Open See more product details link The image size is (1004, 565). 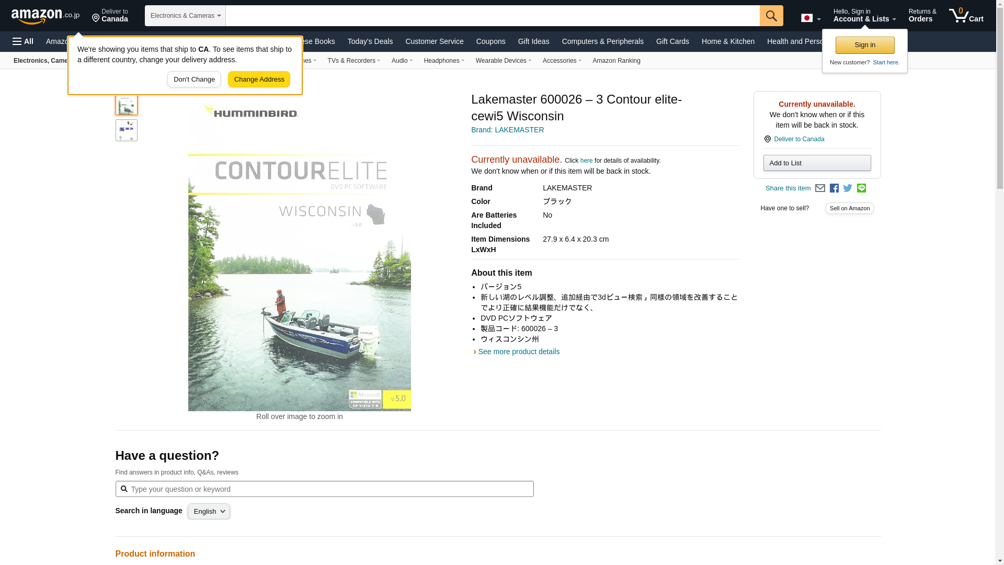519,352
